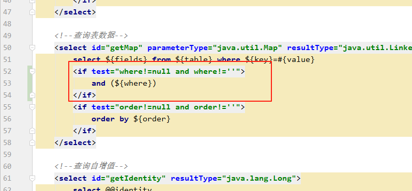Click fold end marker at line 58
This screenshot has height=191, width=412.
(x=33, y=142)
